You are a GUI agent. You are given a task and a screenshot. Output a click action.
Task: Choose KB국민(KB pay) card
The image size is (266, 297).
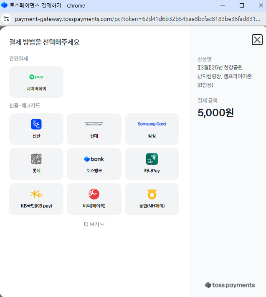[36, 199]
